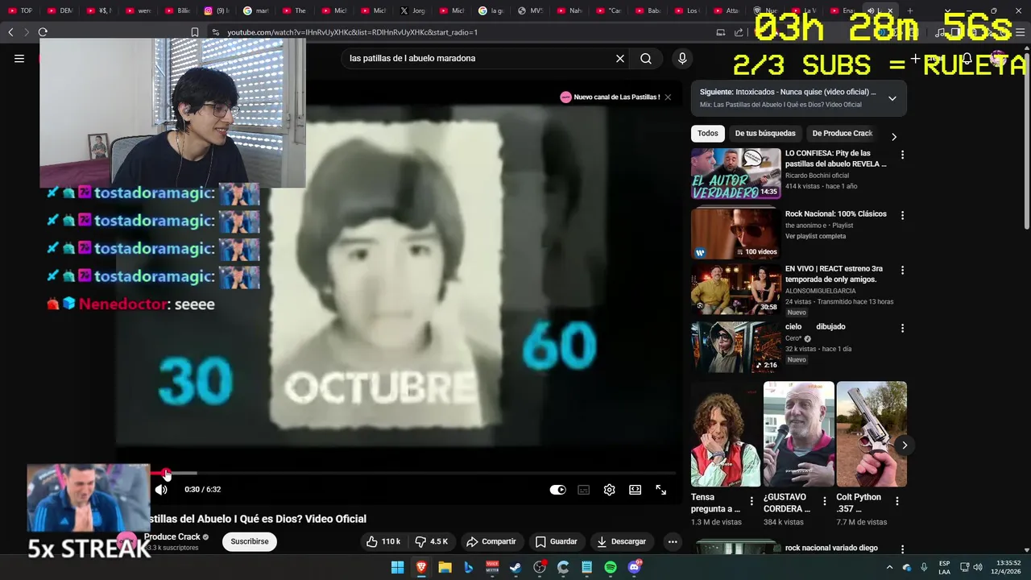Open the GUSTAVO CORDERA short
Viewport: 1031px width, 580px height.
click(798, 434)
